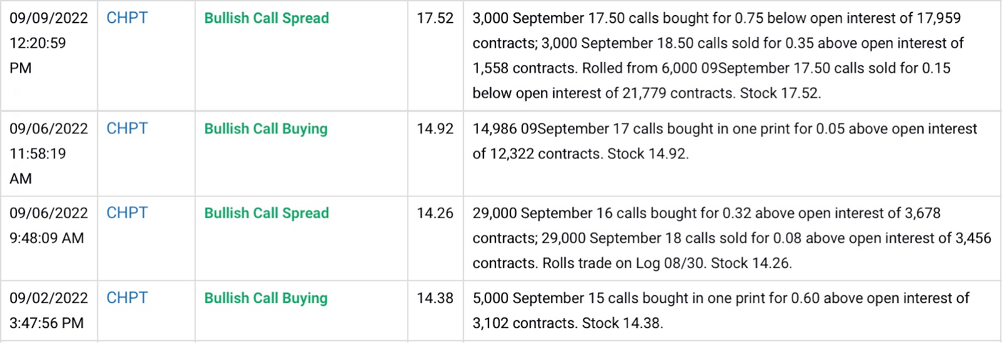Click description about 29,000 September 16 calls

[x=731, y=238]
